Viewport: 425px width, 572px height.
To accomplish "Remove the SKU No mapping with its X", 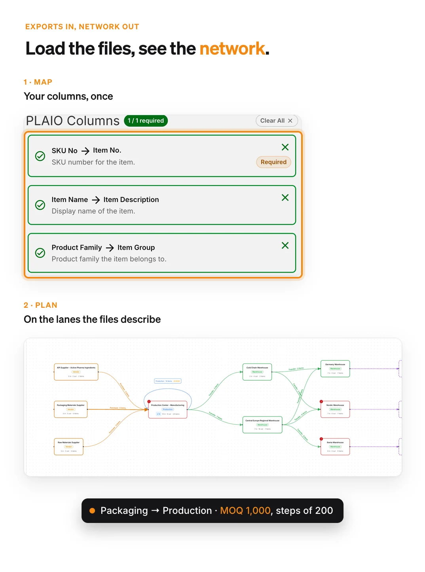I will [x=285, y=147].
